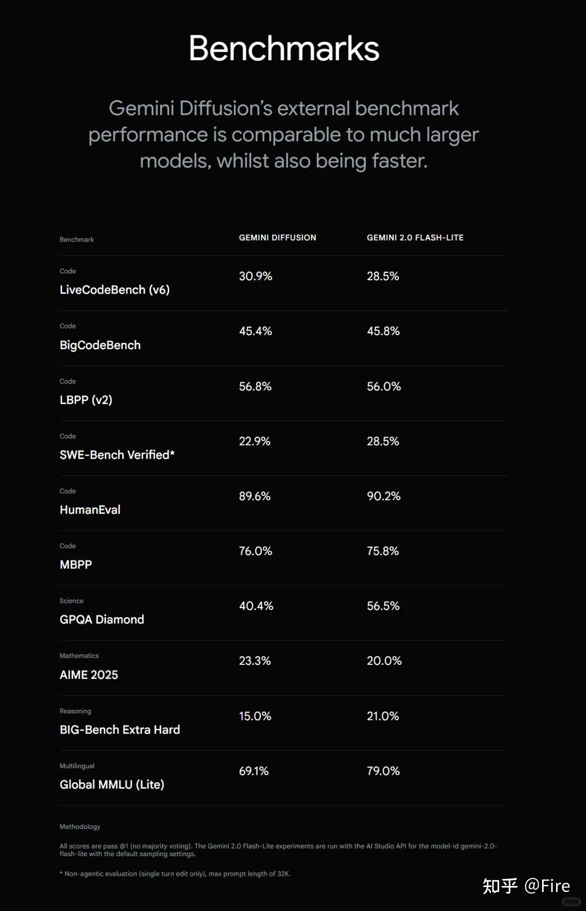Click the LBPP (v2) benchmark name
Image resolution: width=586 pixels, height=911 pixels.
tap(86, 400)
